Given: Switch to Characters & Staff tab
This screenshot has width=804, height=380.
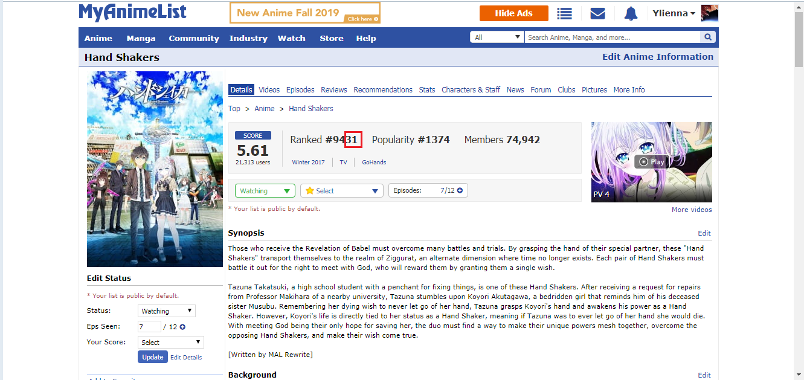Looking at the screenshot, I should click(471, 89).
